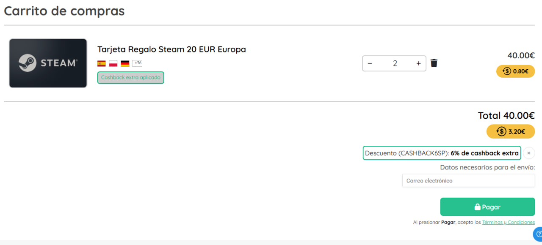
Task: Click the Total 40.00€ amount
Action: (506, 115)
